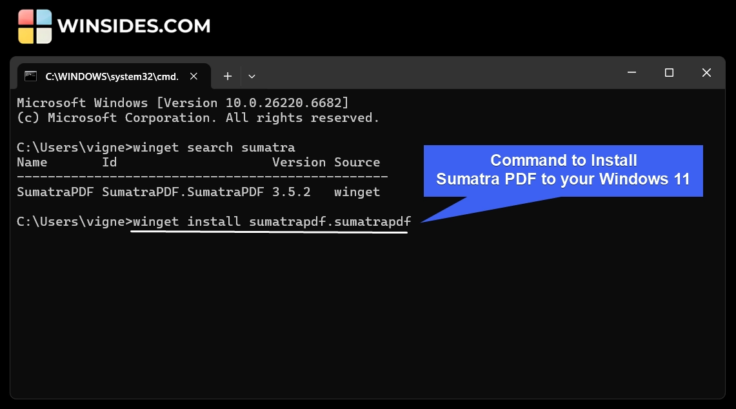Image resolution: width=736 pixels, height=409 pixels.
Task: Click the underlined winget install command text
Action: tap(271, 221)
